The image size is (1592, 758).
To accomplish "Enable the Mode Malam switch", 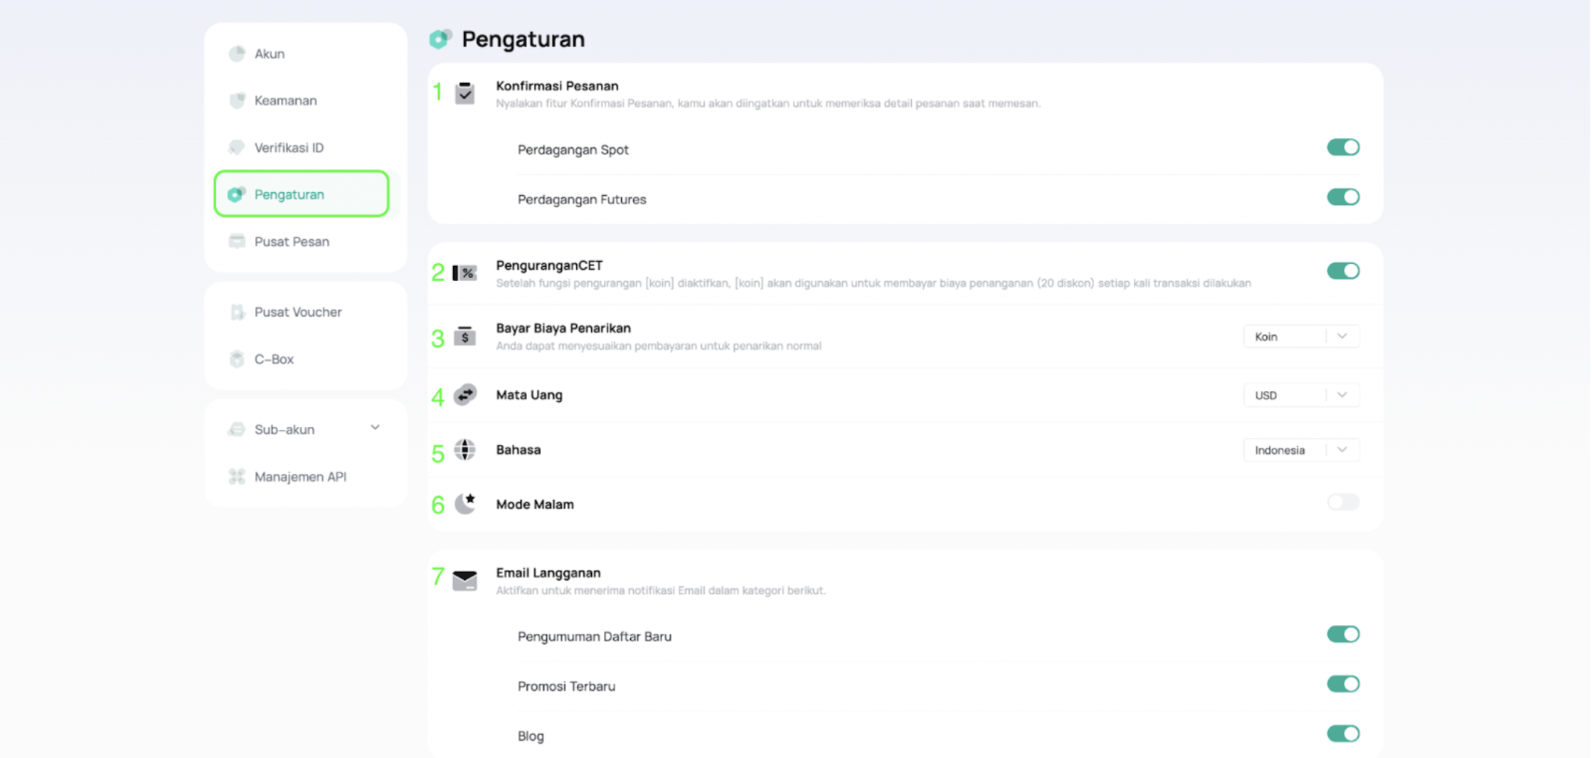I will click(1342, 502).
